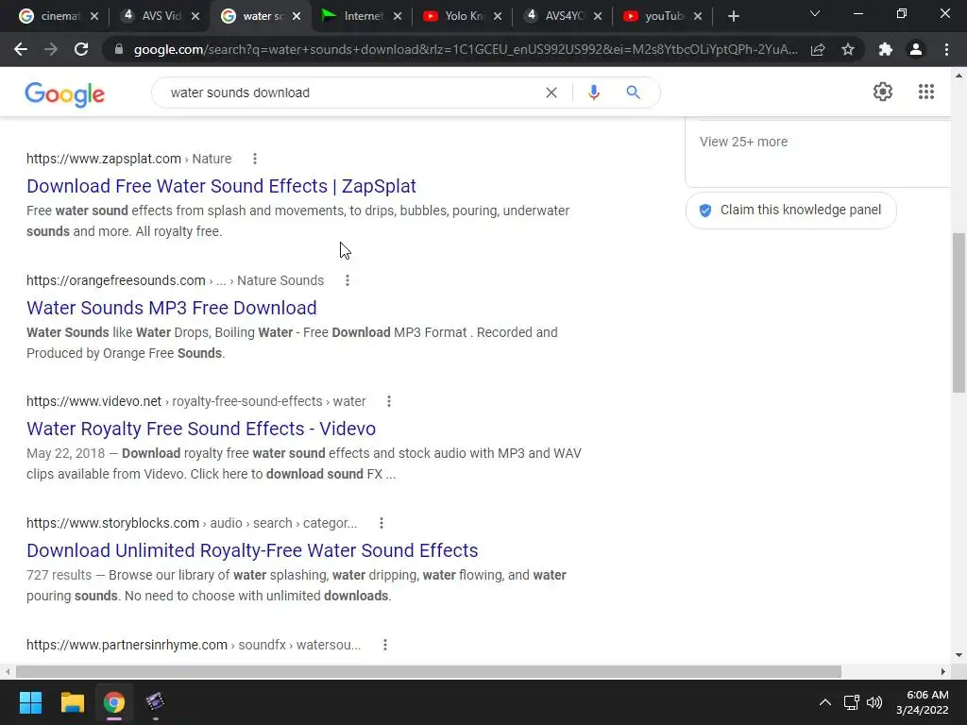This screenshot has height=725, width=967.
Task: Share this page via the address bar share icon
Action: tap(818, 49)
